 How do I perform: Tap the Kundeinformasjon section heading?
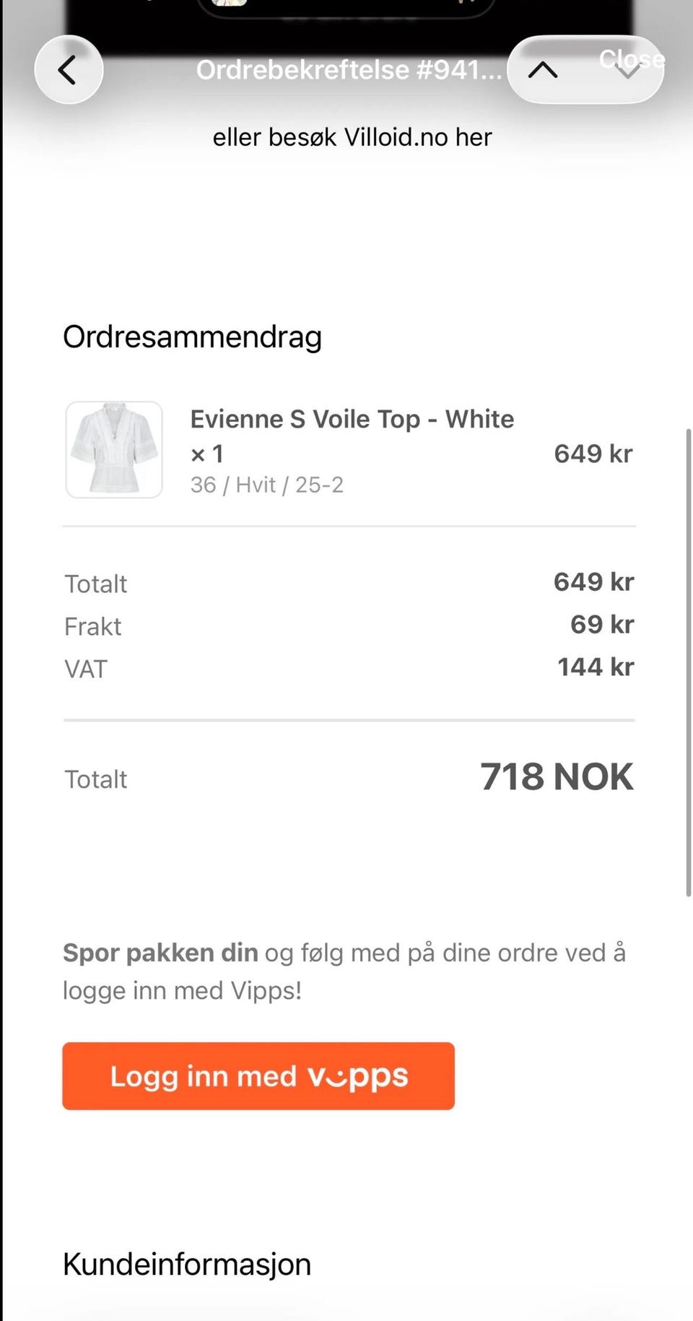[x=187, y=1264]
